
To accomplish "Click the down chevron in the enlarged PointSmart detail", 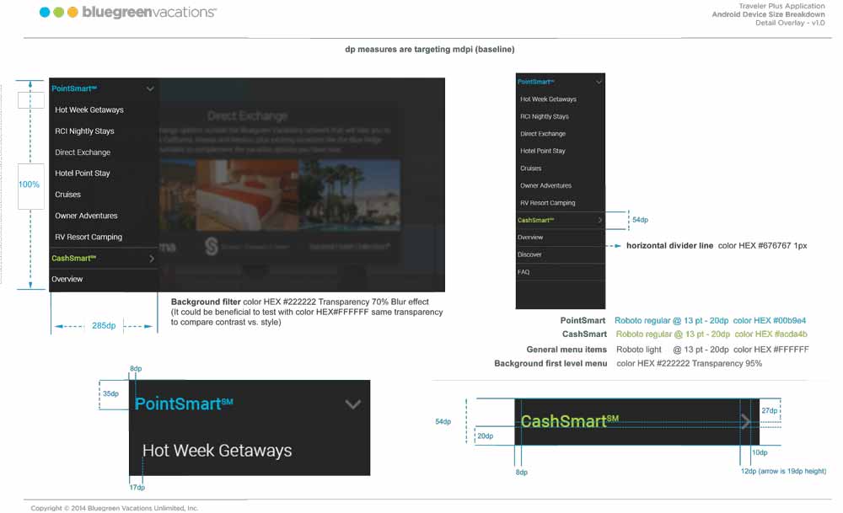I will (x=353, y=404).
